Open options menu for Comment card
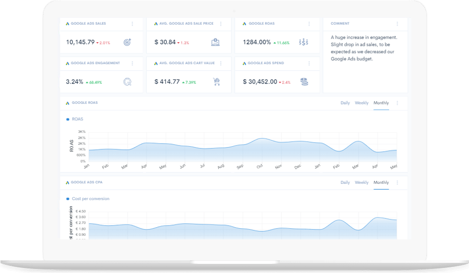This screenshot has height=273, width=469. tap(397, 23)
